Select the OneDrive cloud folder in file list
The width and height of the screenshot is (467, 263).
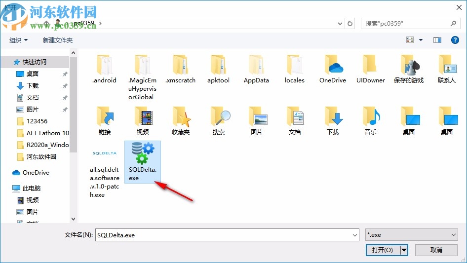click(x=333, y=69)
